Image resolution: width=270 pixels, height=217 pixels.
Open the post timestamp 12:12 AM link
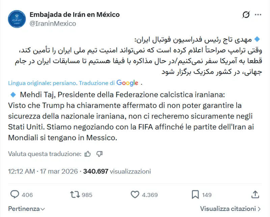pyautogui.click(x=21, y=171)
